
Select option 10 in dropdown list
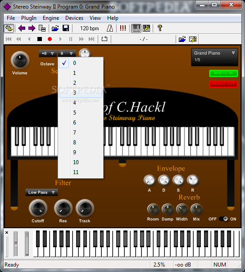[81, 162]
